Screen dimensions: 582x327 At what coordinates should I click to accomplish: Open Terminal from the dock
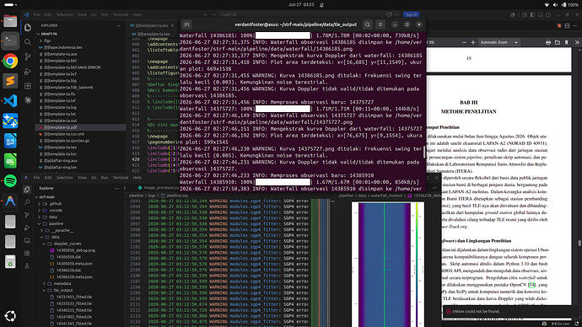point(10,40)
